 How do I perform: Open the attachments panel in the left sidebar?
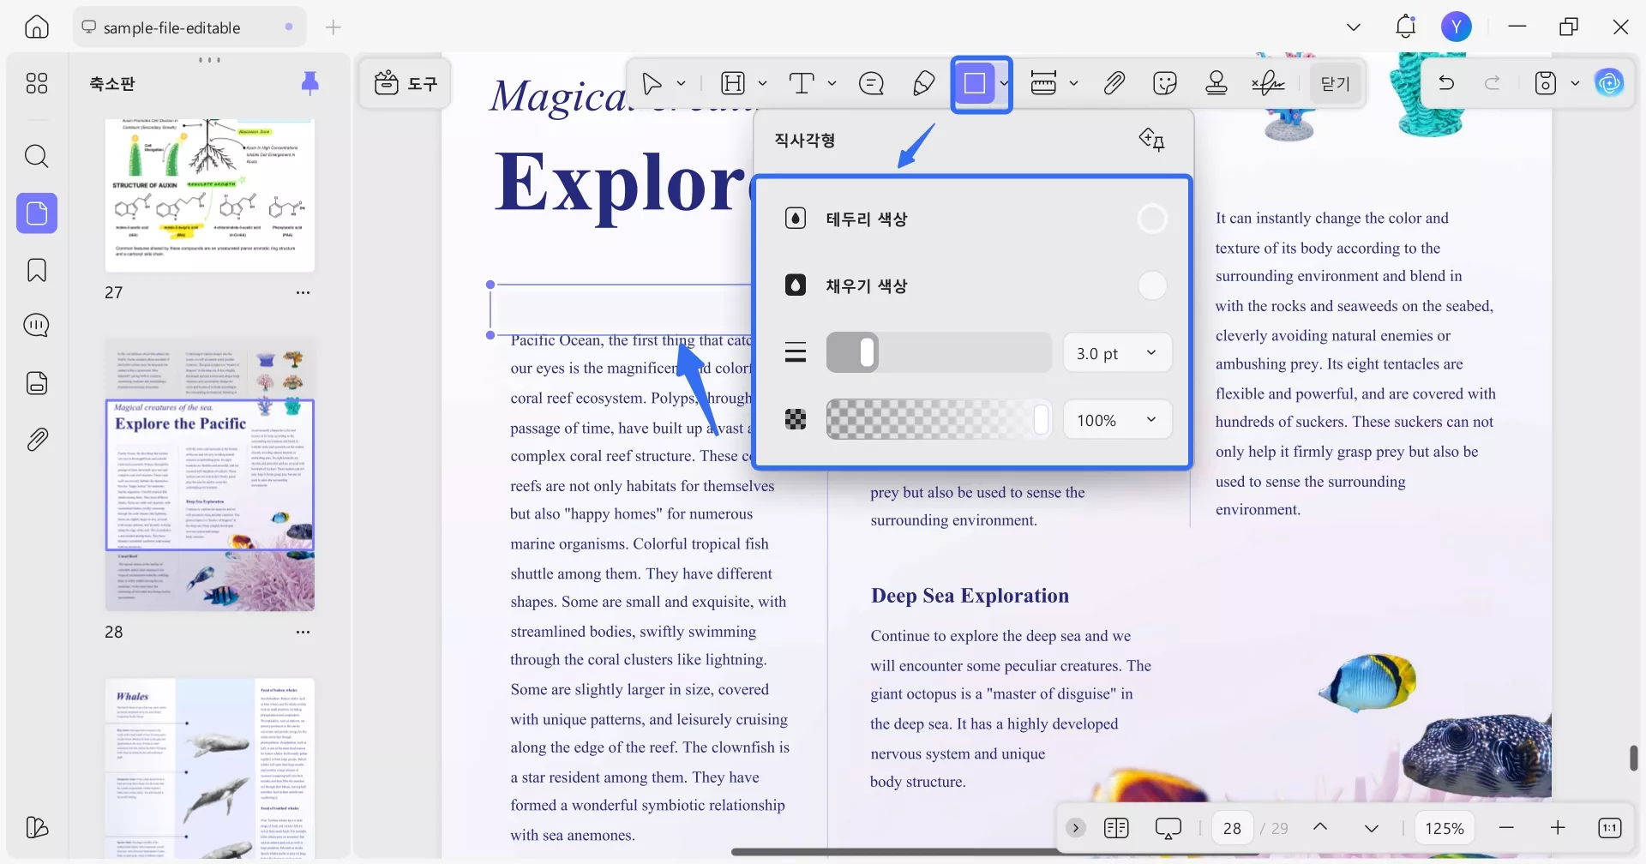pos(37,440)
